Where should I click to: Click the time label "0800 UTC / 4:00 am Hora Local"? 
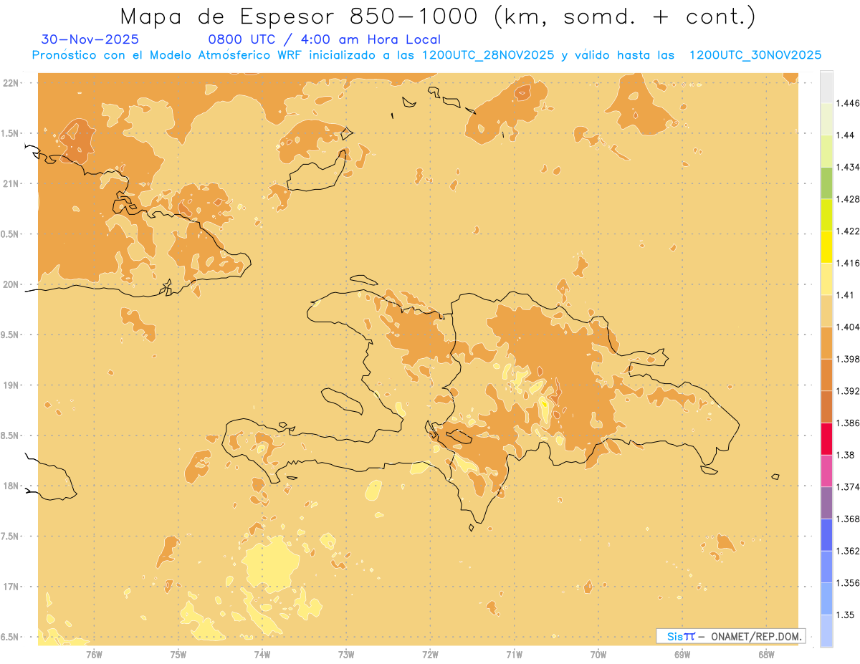[324, 39]
